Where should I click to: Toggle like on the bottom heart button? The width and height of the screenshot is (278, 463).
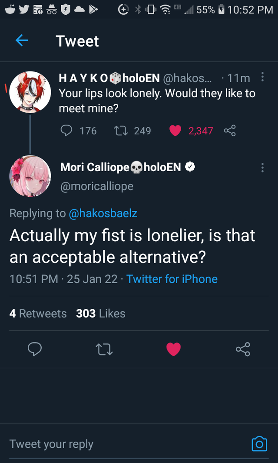[x=174, y=349]
